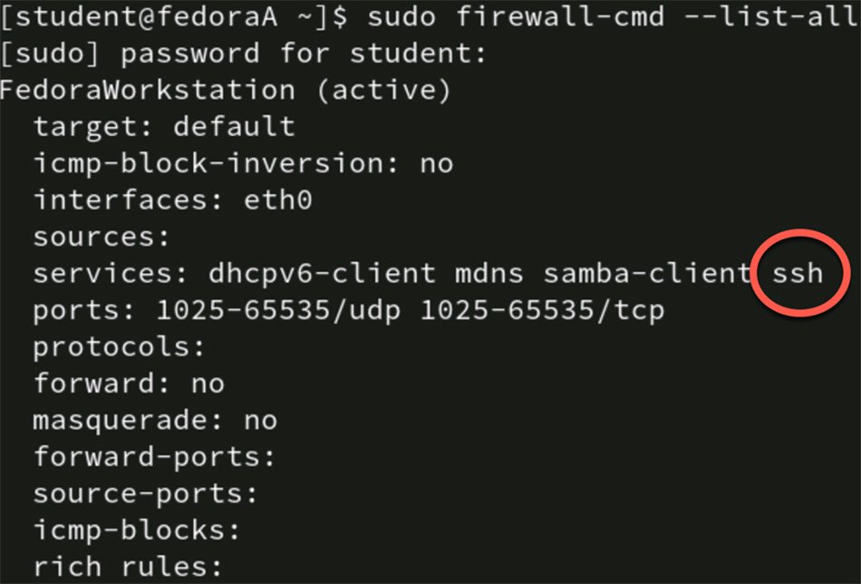Click the protocols: line
861x584 pixels.
119,347
